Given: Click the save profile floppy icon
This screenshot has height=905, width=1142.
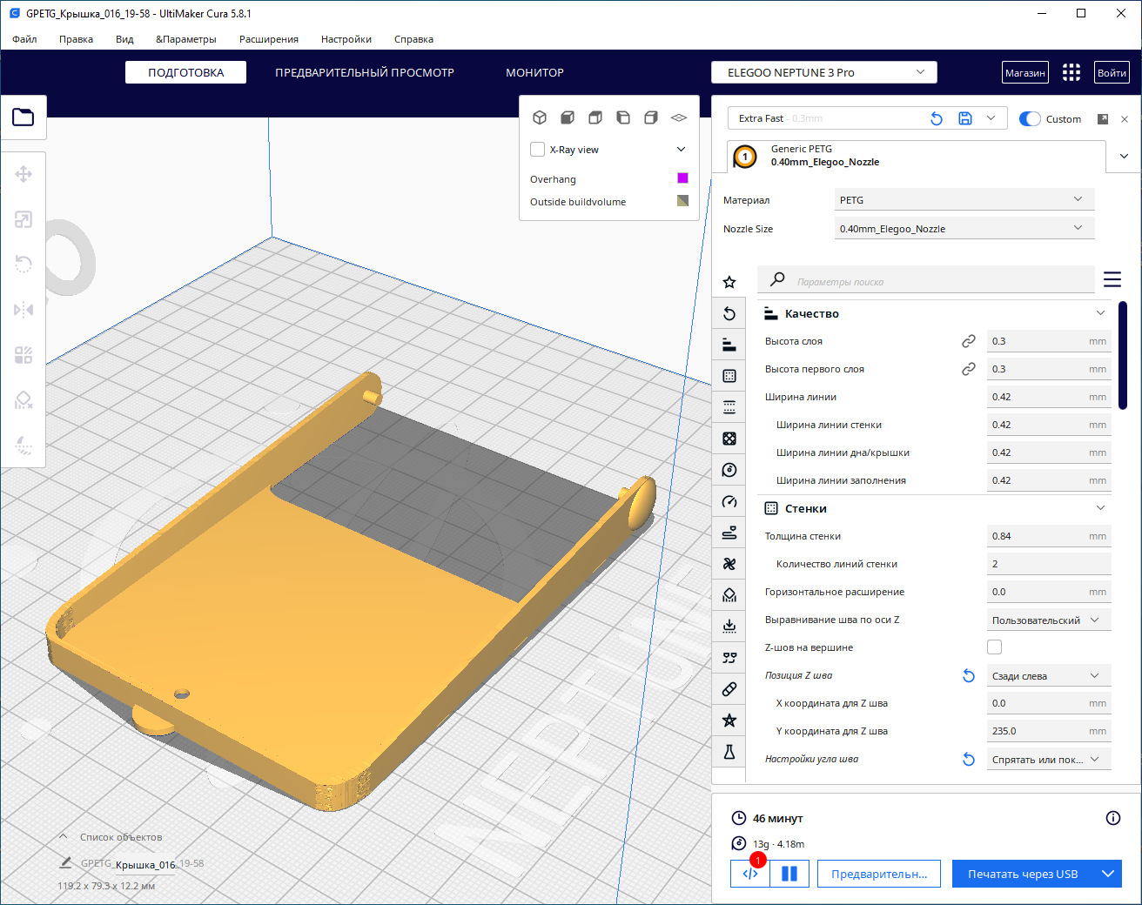Looking at the screenshot, I should point(964,118).
